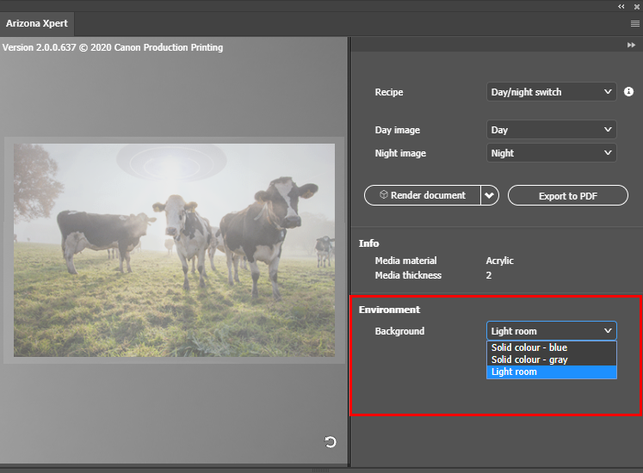Click the Night image label

click(400, 153)
